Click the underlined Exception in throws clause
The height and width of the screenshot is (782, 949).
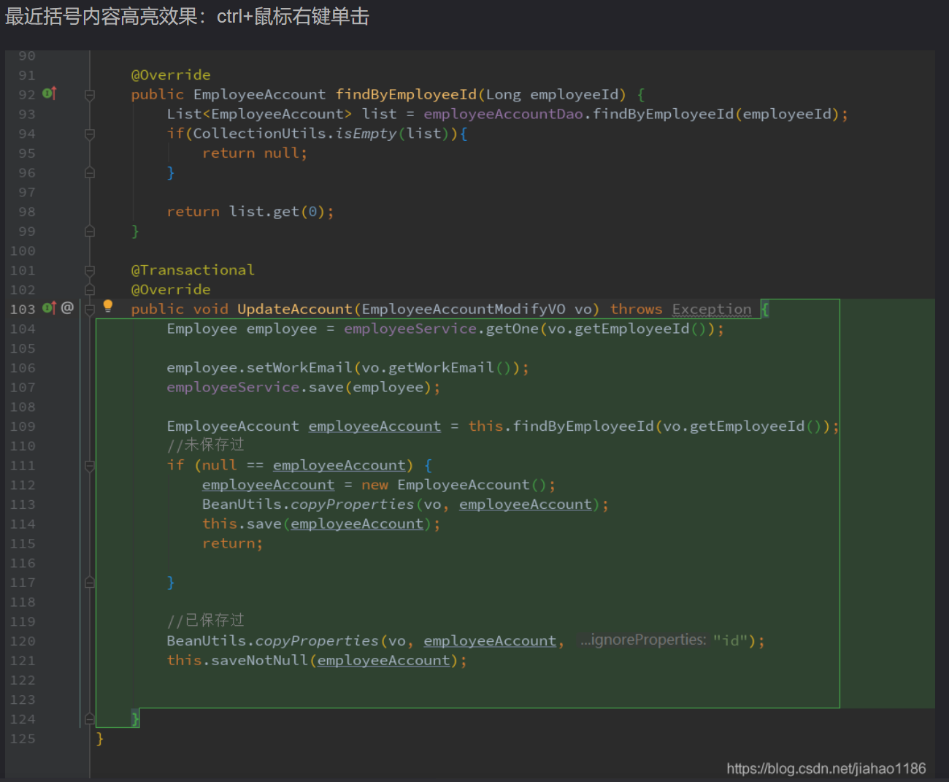click(x=711, y=310)
